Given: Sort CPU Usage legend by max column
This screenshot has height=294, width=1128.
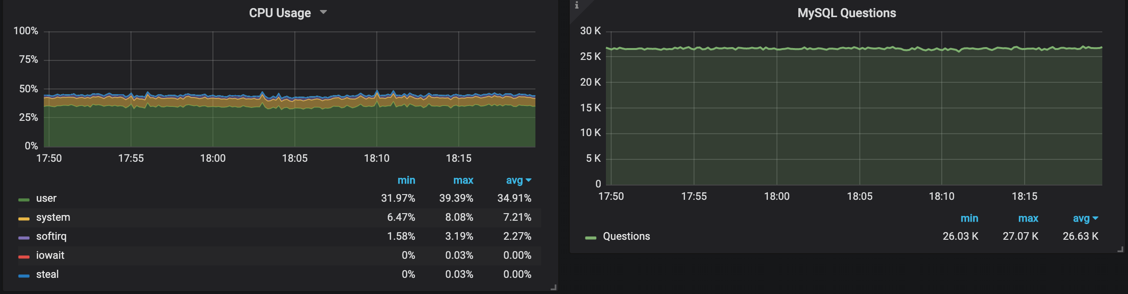Looking at the screenshot, I should coord(463,180).
